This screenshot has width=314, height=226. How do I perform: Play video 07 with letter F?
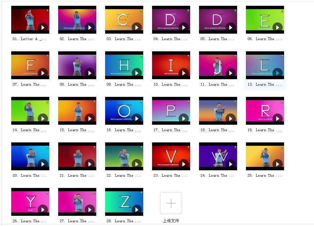tap(43, 73)
